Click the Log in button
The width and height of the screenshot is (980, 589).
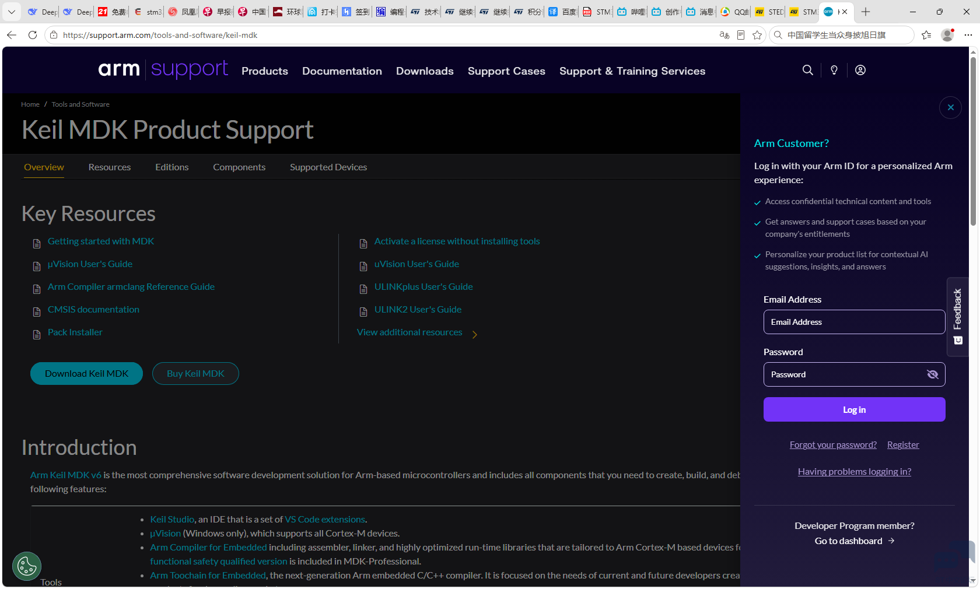pos(854,409)
